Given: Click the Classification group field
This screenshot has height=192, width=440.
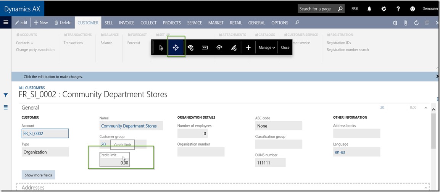Looking at the screenshot, I should (279, 144).
